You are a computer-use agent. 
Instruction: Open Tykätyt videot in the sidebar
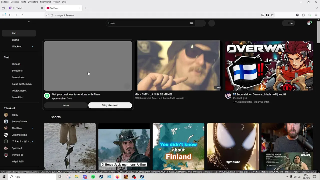pos(19,91)
